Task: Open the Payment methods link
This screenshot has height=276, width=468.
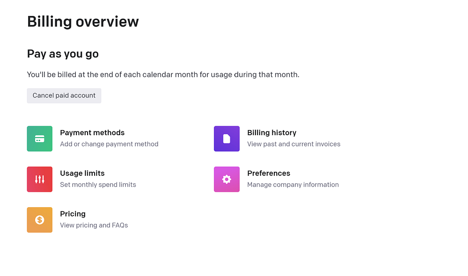Action: click(x=92, y=133)
